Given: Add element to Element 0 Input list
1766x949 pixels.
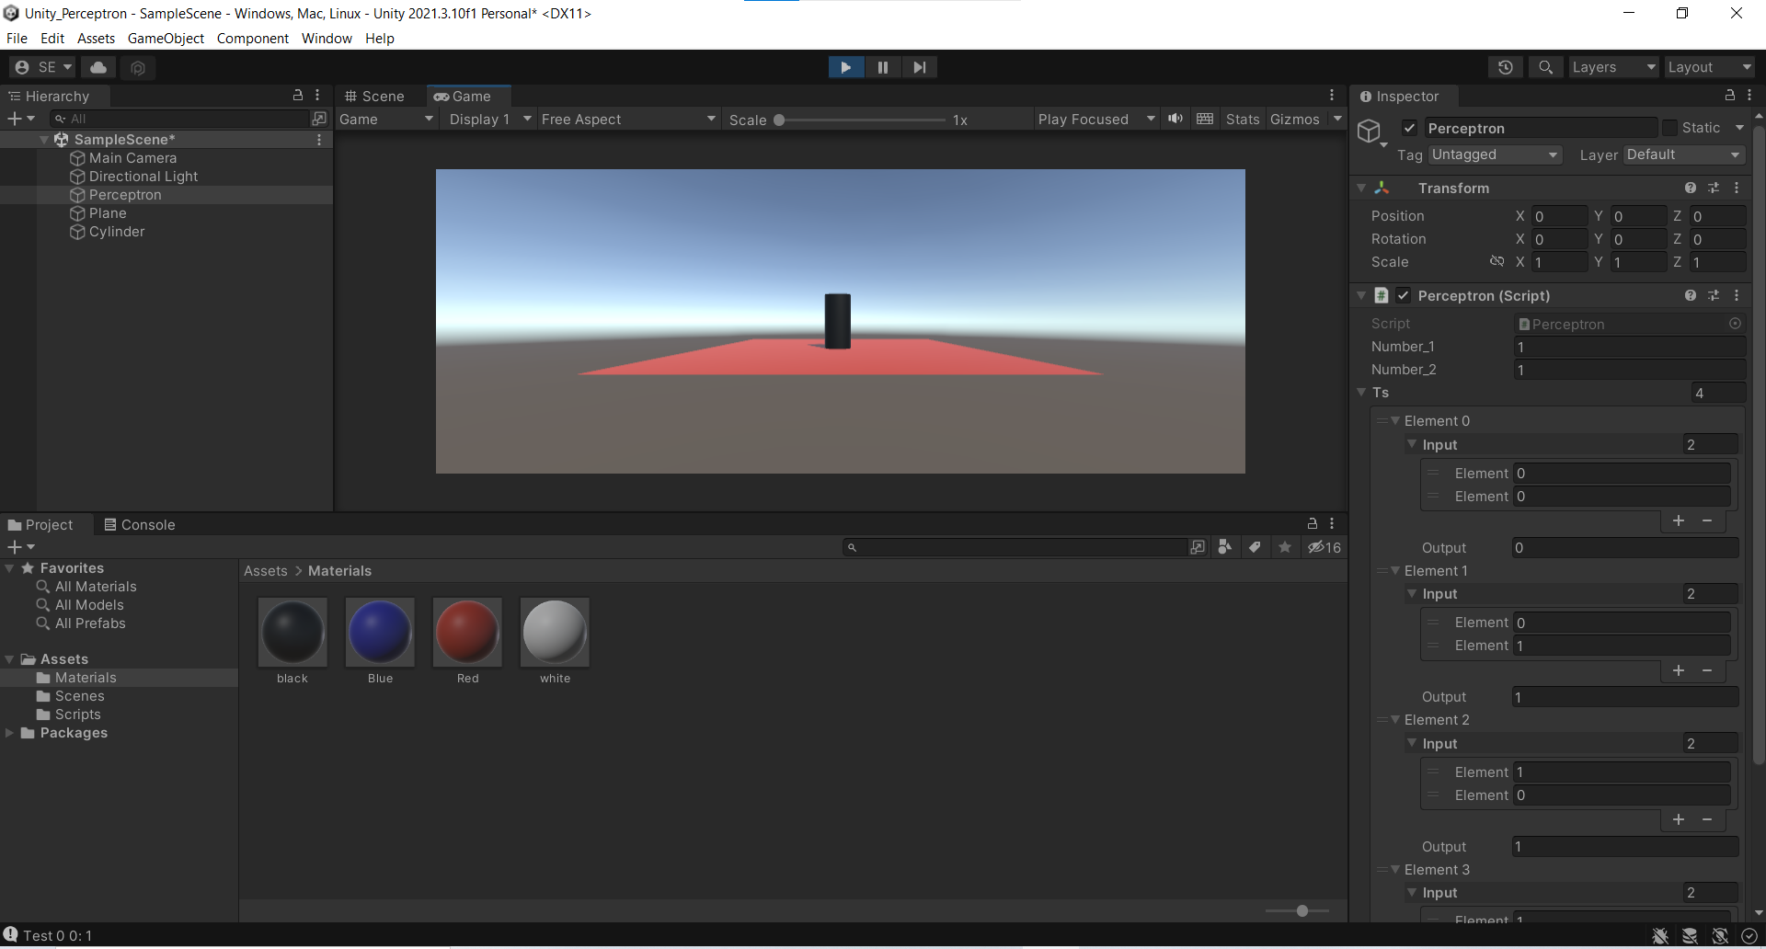Looking at the screenshot, I should coord(1679,521).
